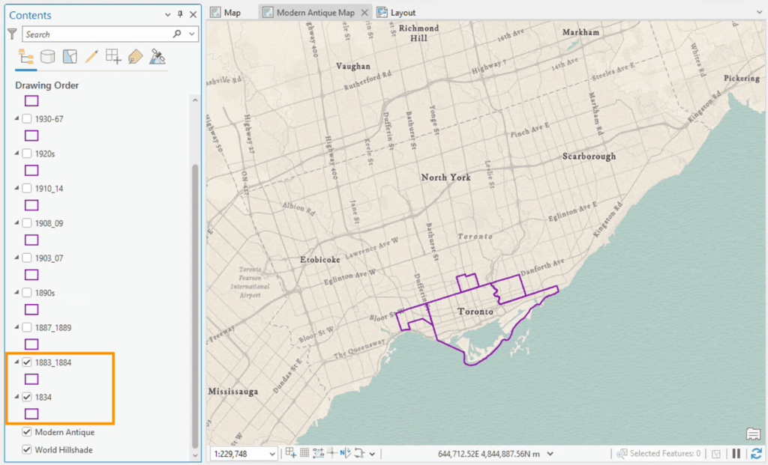768x465 pixels.
Task: Switch to List By Data Source view
Action: pyautogui.click(x=47, y=57)
